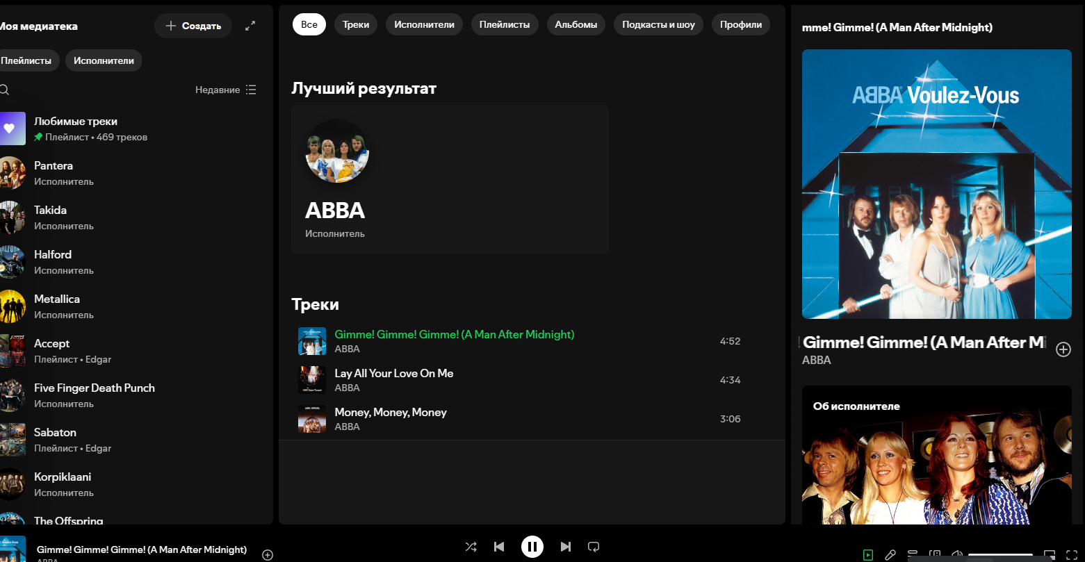The width and height of the screenshot is (1085, 562).
Task: Click Metallica name in library
Action: click(57, 299)
